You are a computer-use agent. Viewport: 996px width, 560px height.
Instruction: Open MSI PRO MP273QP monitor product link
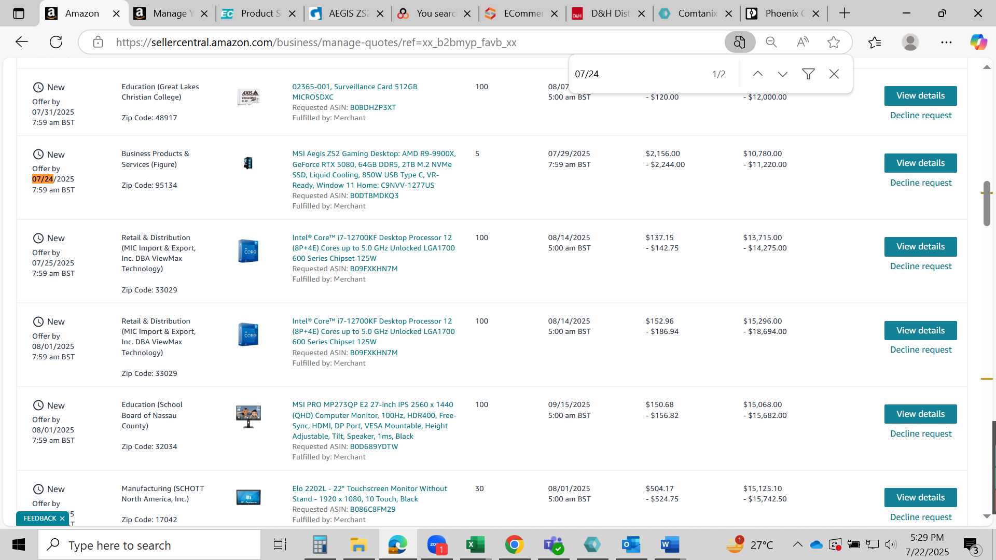pyautogui.click(x=374, y=421)
